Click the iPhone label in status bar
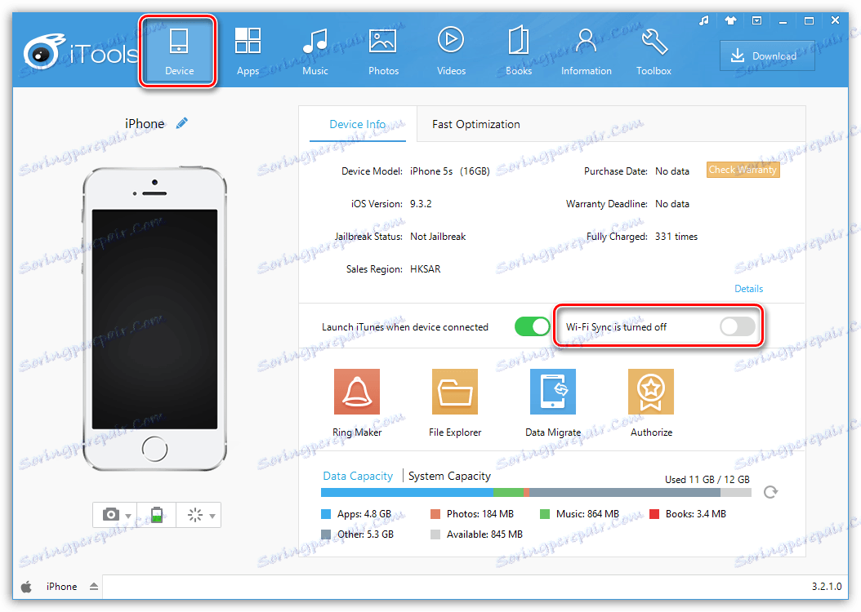Image resolution: width=861 pixels, height=612 pixels. pyautogui.click(x=61, y=587)
